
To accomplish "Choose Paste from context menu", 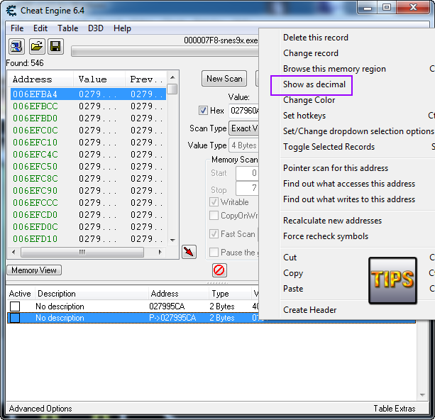I will click(x=293, y=289).
